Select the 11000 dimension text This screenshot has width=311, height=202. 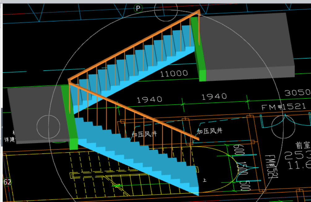[174, 74]
